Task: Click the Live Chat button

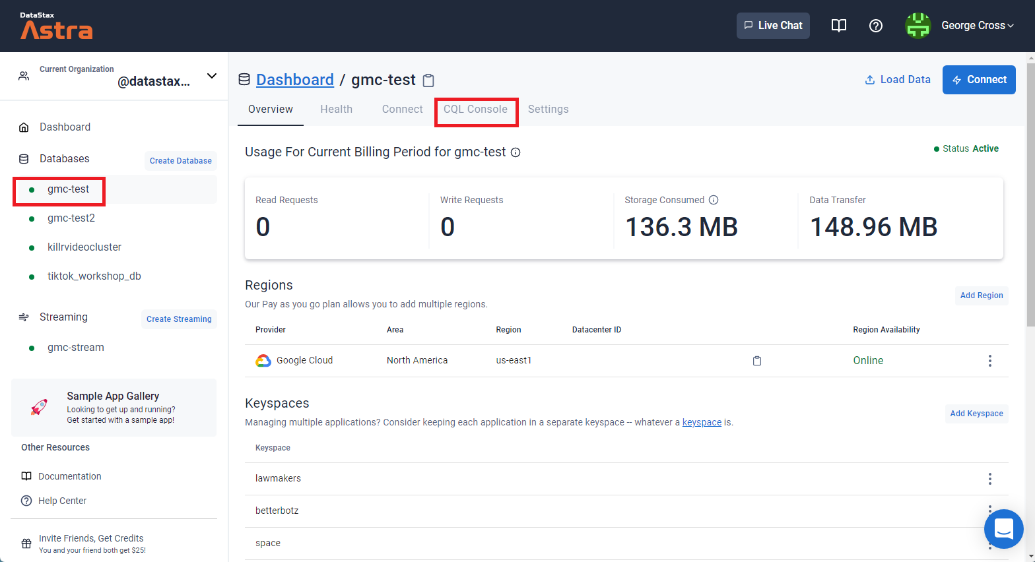Action: pos(773,26)
